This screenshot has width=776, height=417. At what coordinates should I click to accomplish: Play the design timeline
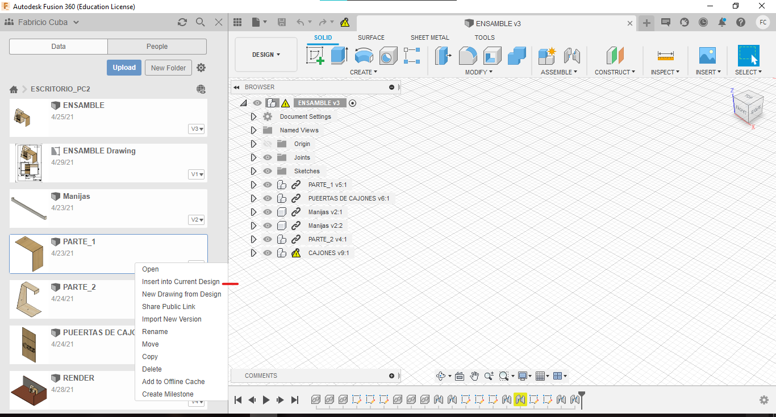coord(266,400)
